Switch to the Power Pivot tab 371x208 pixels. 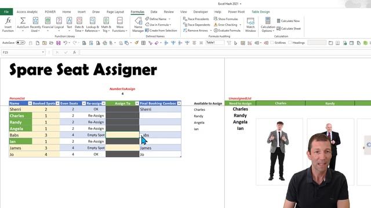[236, 12]
